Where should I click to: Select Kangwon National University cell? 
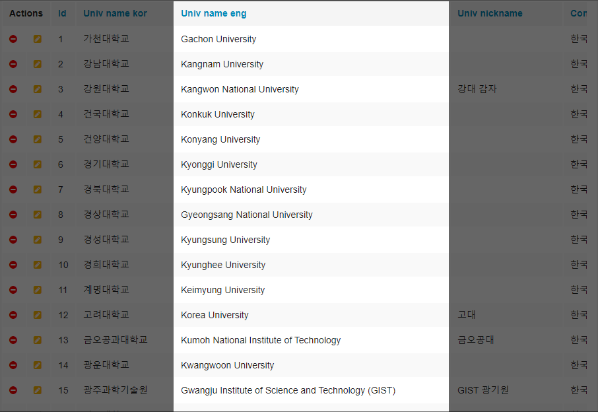pyautogui.click(x=311, y=89)
